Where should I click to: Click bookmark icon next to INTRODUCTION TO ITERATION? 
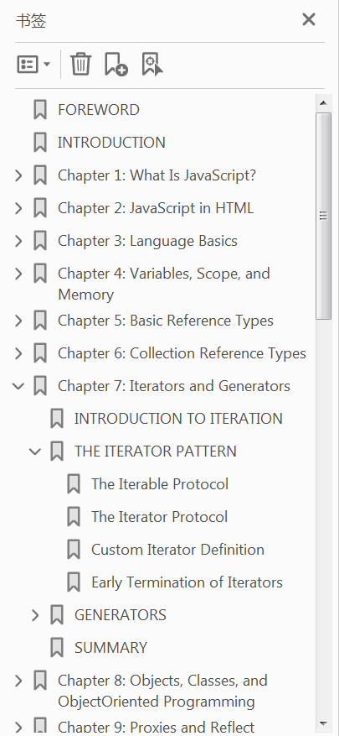tap(57, 419)
